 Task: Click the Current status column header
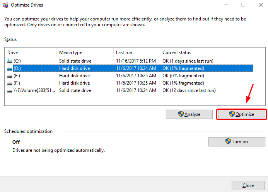[206, 53]
